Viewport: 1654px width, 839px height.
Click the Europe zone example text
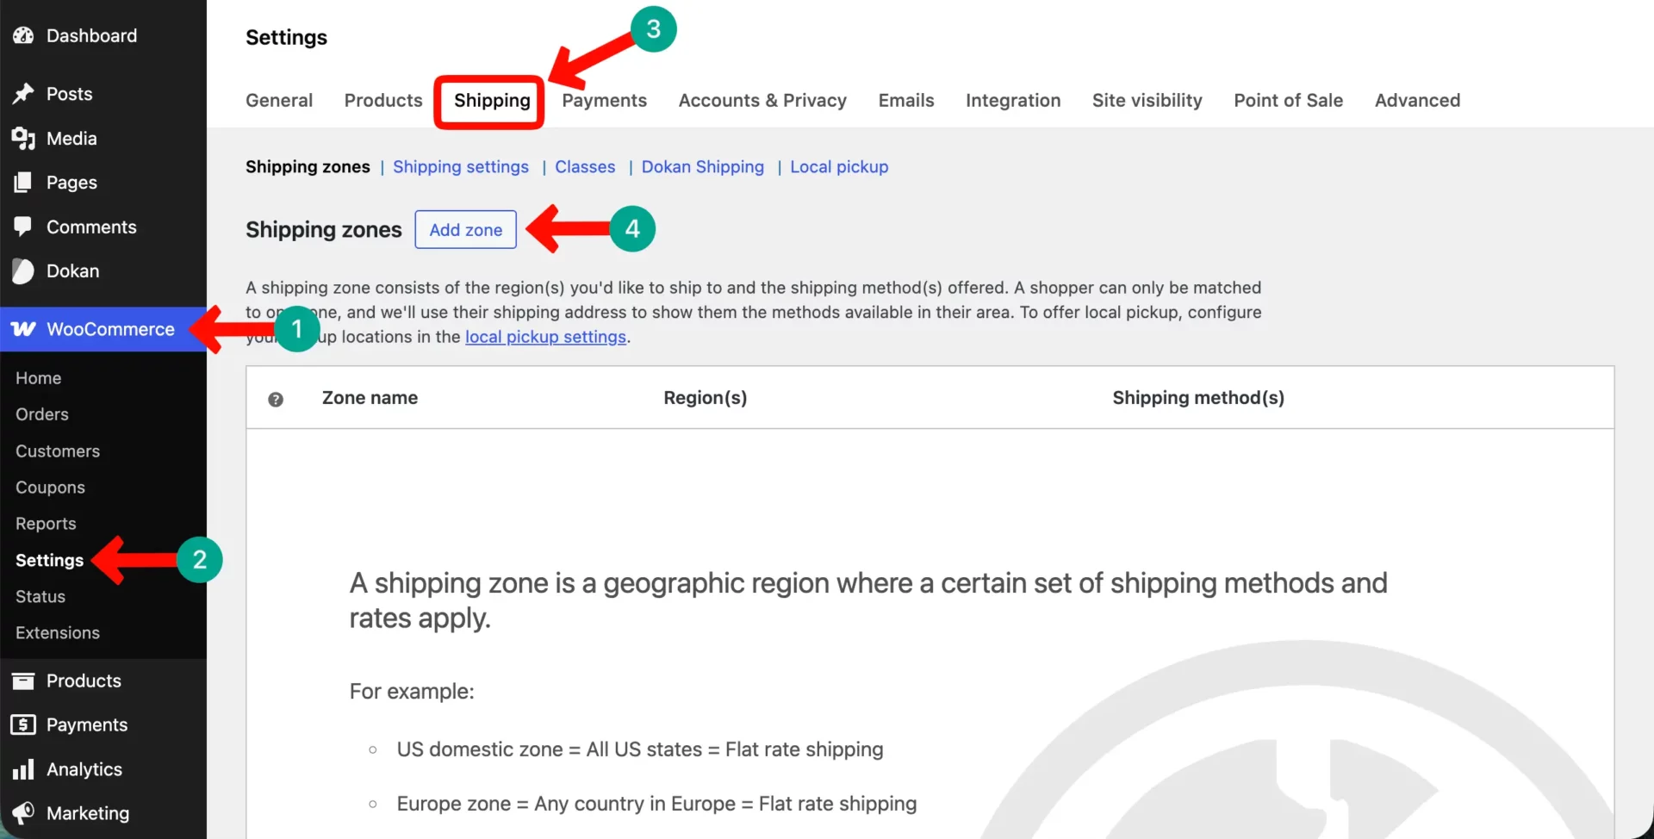(656, 804)
